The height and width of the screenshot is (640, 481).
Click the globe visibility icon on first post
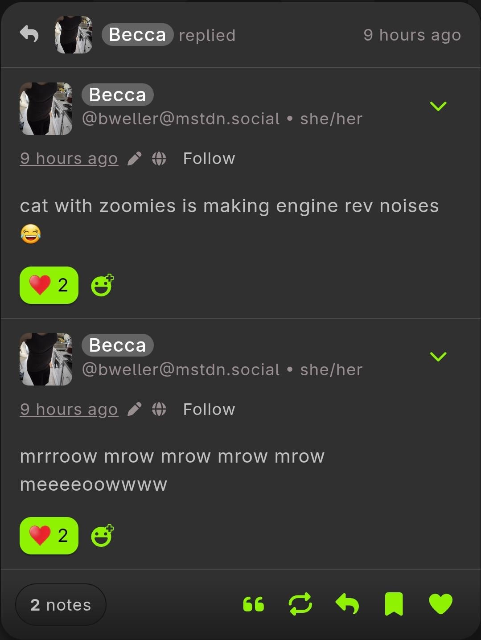pos(159,159)
